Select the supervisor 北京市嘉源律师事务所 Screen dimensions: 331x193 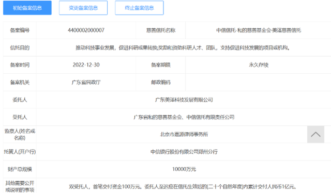click(184, 134)
